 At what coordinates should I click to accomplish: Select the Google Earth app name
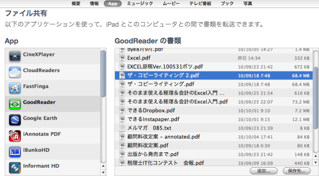(40, 118)
